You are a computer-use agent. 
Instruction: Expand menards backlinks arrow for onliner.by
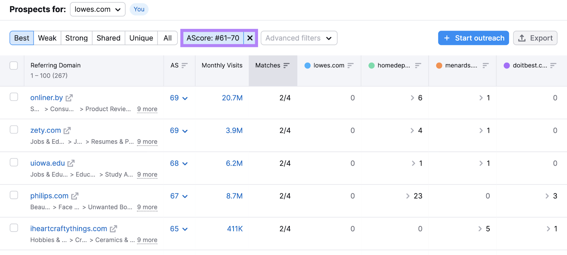click(481, 98)
